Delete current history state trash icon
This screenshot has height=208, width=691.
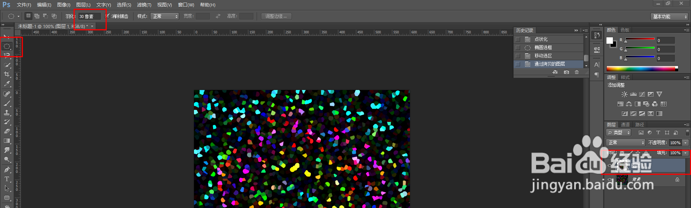pos(577,72)
